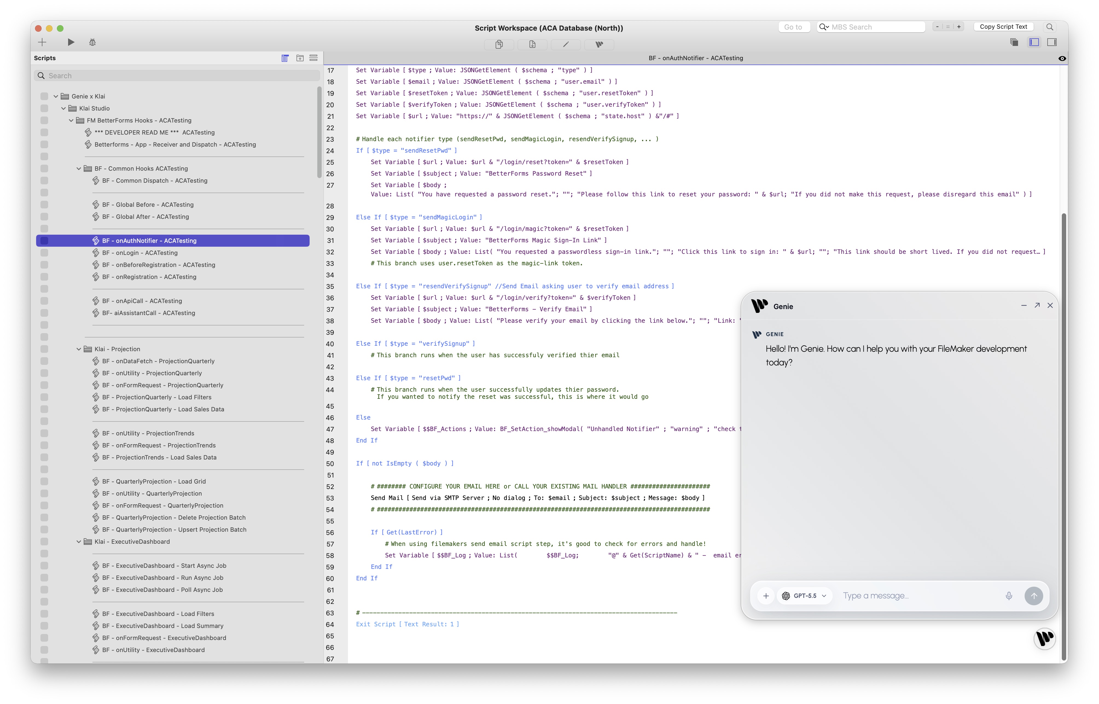Click the plus icon to create a new script
The height and width of the screenshot is (704, 1099).
pos(42,42)
